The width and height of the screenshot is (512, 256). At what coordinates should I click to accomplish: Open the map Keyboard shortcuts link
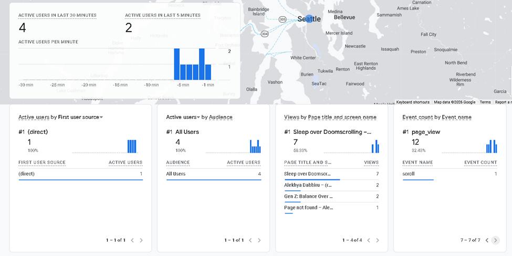click(413, 102)
